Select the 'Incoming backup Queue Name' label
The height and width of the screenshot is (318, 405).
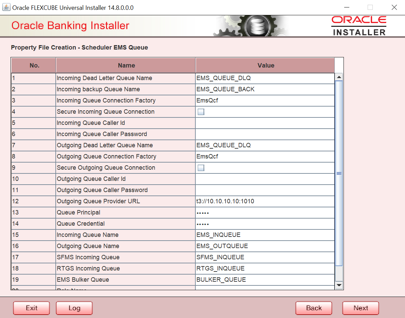[98, 89]
